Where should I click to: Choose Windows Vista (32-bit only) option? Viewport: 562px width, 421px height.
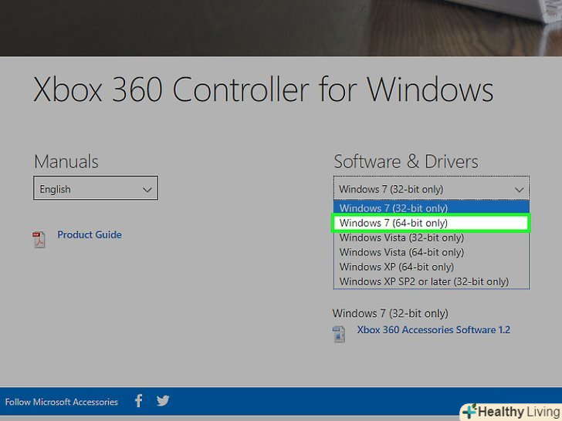click(x=432, y=237)
